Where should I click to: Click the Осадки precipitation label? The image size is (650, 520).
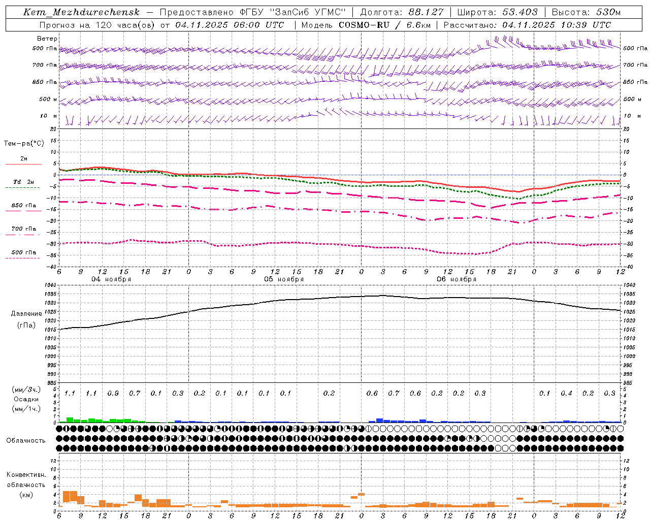tap(26, 399)
